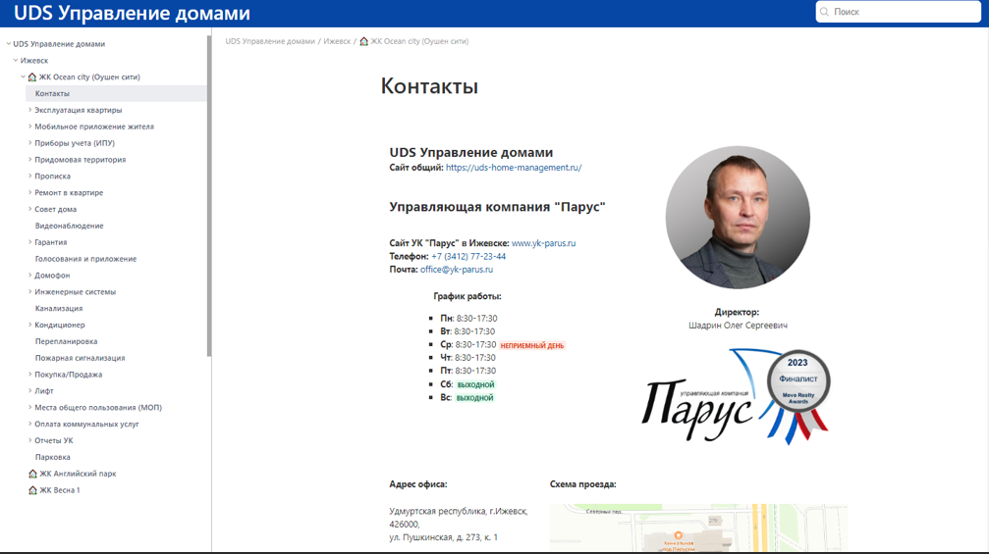The height and width of the screenshot is (554, 989).
Task: Go to UDS Управление домами breadcrumb
Action: click(x=270, y=41)
